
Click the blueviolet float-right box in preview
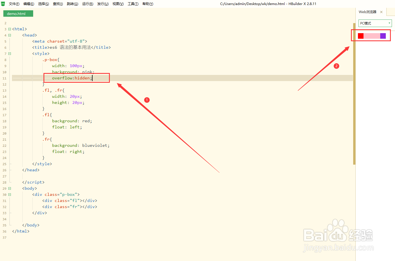pos(383,36)
